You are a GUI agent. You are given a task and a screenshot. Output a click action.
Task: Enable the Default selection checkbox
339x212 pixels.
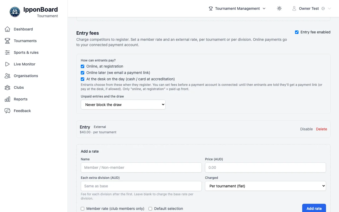[x=150, y=209]
